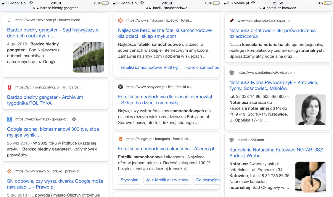Click the 'https://bezprawnik.pl › google-z...' URL
The image size is (333, 197).
coord(42,119)
